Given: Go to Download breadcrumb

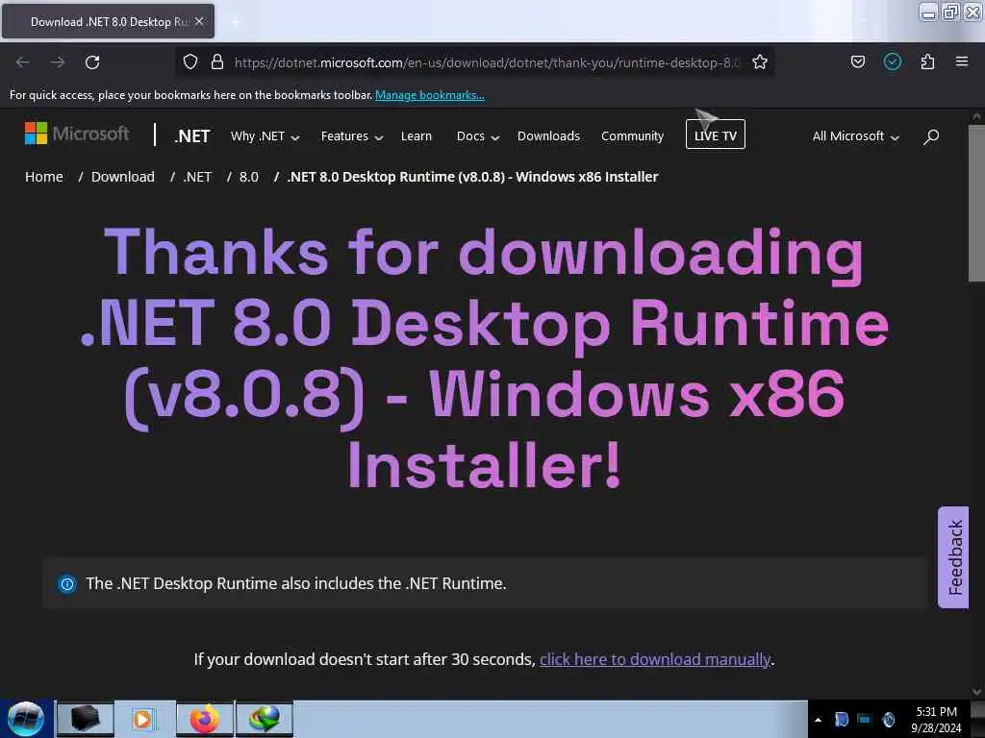Looking at the screenshot, I should point(122,177).
